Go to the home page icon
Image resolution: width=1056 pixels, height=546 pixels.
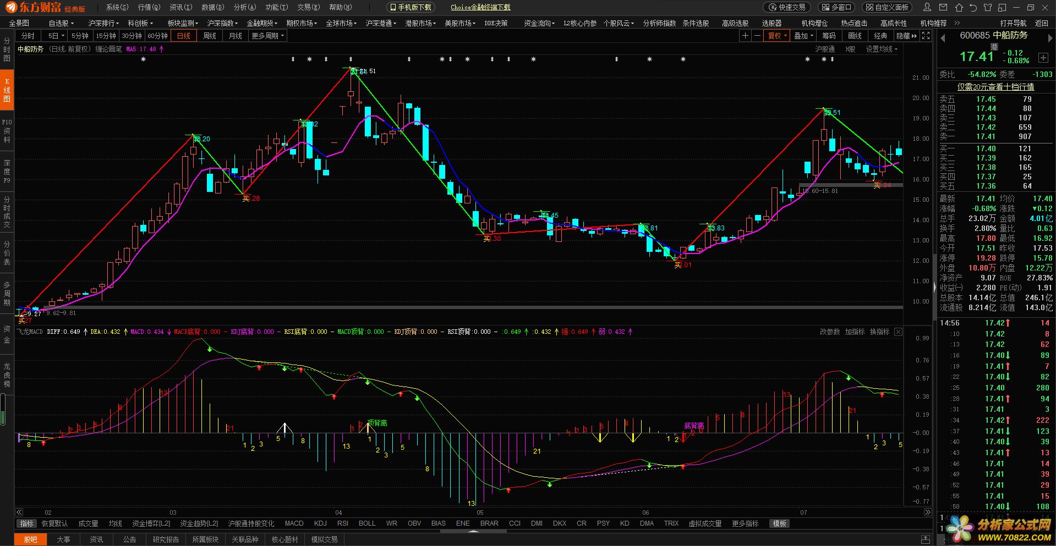tap(959, 8)
